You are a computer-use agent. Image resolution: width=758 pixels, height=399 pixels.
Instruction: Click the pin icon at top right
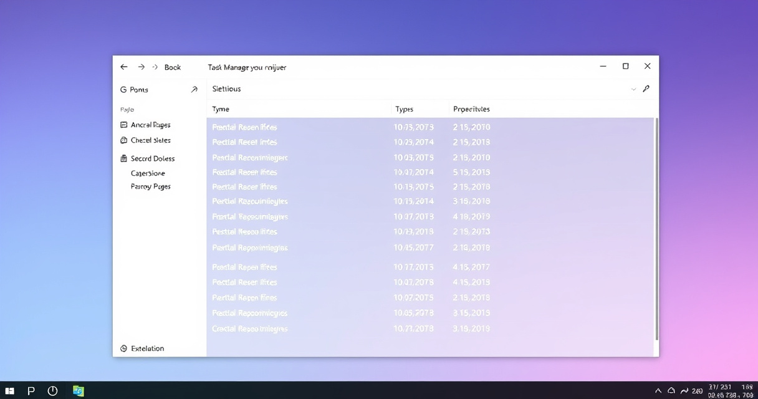(x=646, y=89)
